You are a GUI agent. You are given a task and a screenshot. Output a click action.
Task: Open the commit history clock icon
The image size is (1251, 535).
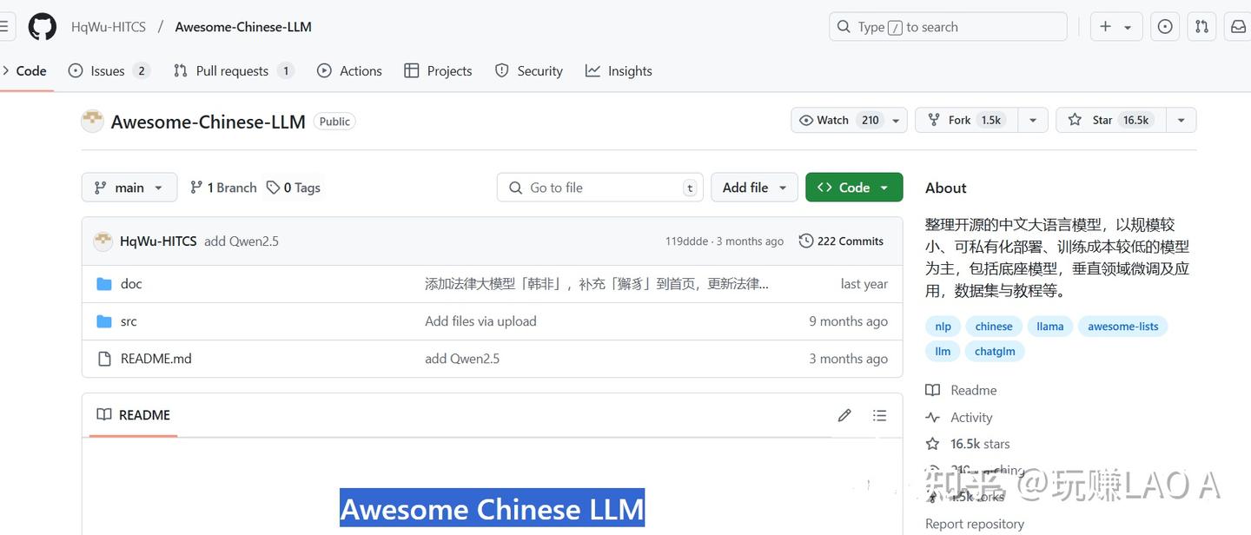pyautogui.click(x=804, y=241)
